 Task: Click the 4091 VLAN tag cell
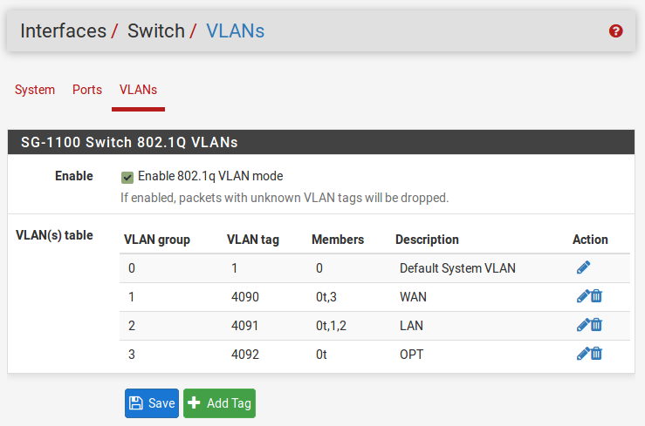click(x=245, y=325)
